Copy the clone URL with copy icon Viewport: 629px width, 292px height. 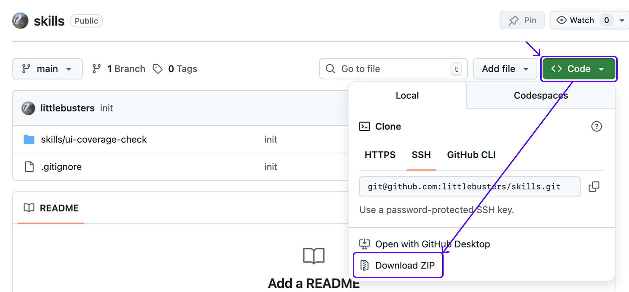(x=594, y=187)
